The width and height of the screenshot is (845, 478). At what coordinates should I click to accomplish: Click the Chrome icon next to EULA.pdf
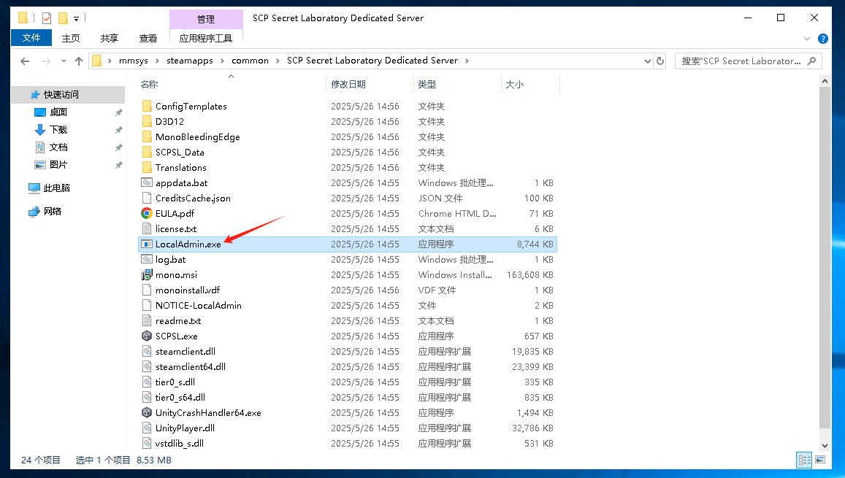tap(147, 213)
